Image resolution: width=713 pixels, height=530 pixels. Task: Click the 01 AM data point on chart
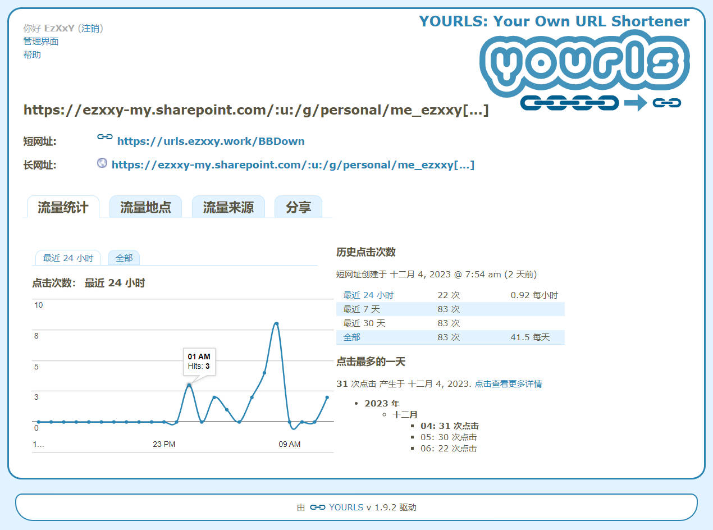point(189,385)
